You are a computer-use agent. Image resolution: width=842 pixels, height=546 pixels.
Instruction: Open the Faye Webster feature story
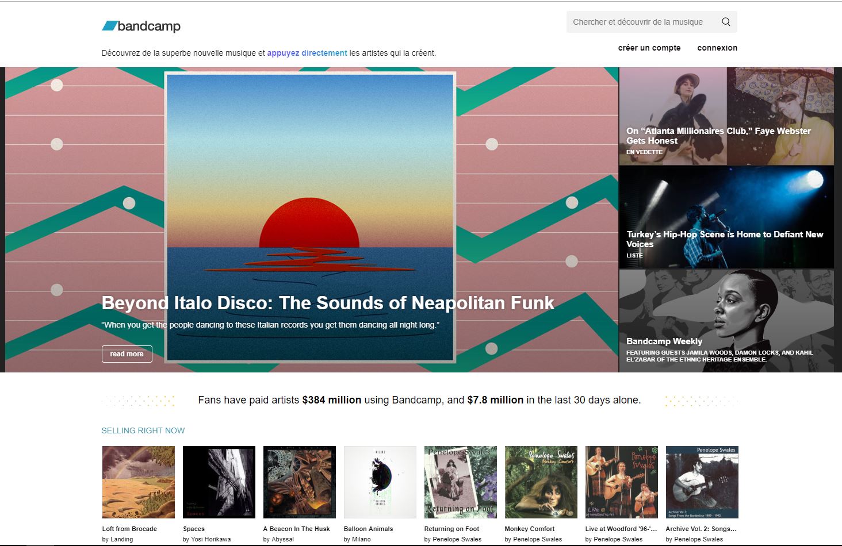pos(726,116)
